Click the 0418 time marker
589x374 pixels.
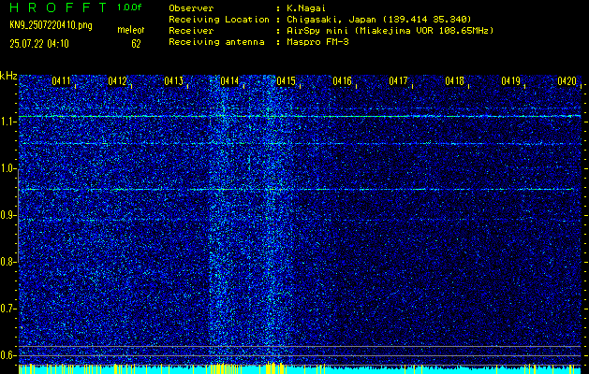454,80
